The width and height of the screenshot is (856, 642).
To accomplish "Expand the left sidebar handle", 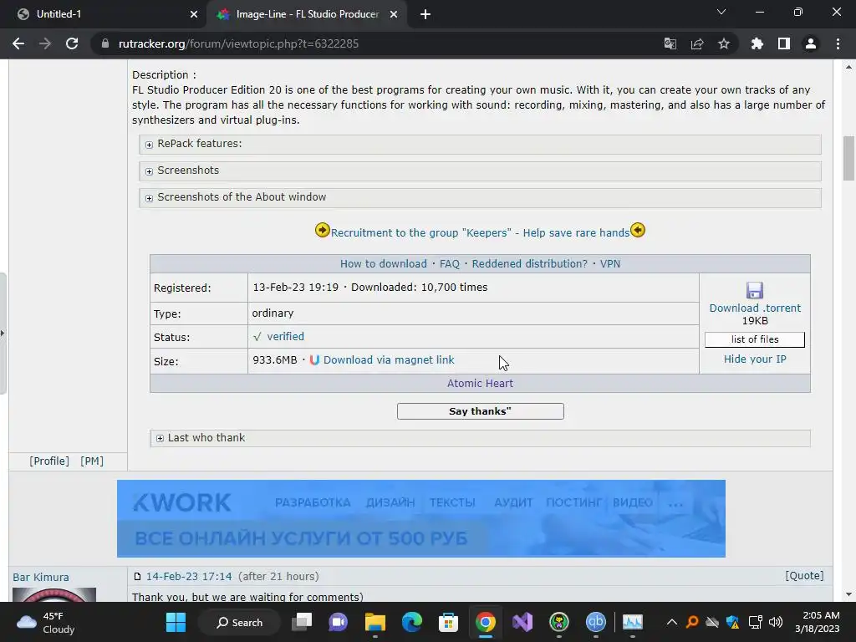I will click(x=3, y=333).
